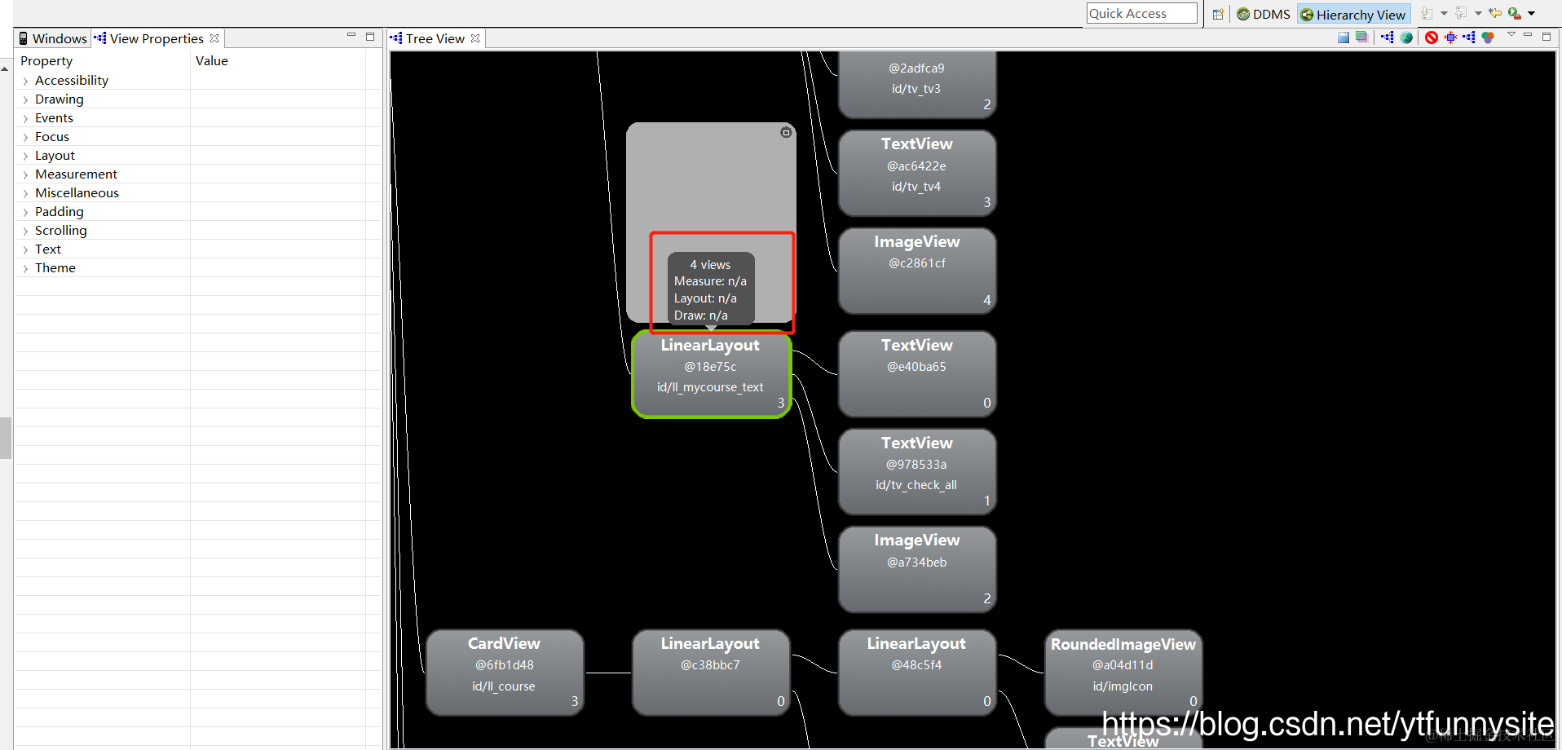Select the CardView id/ll_course node
The width and height of the screenshot is (1562, 750).
[x=505, y=673]
